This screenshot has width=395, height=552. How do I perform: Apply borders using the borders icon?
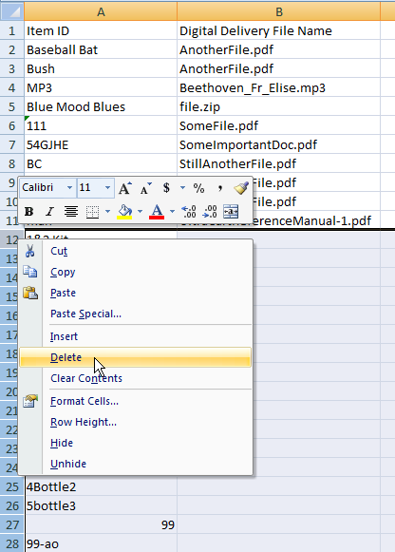point(92,212)
